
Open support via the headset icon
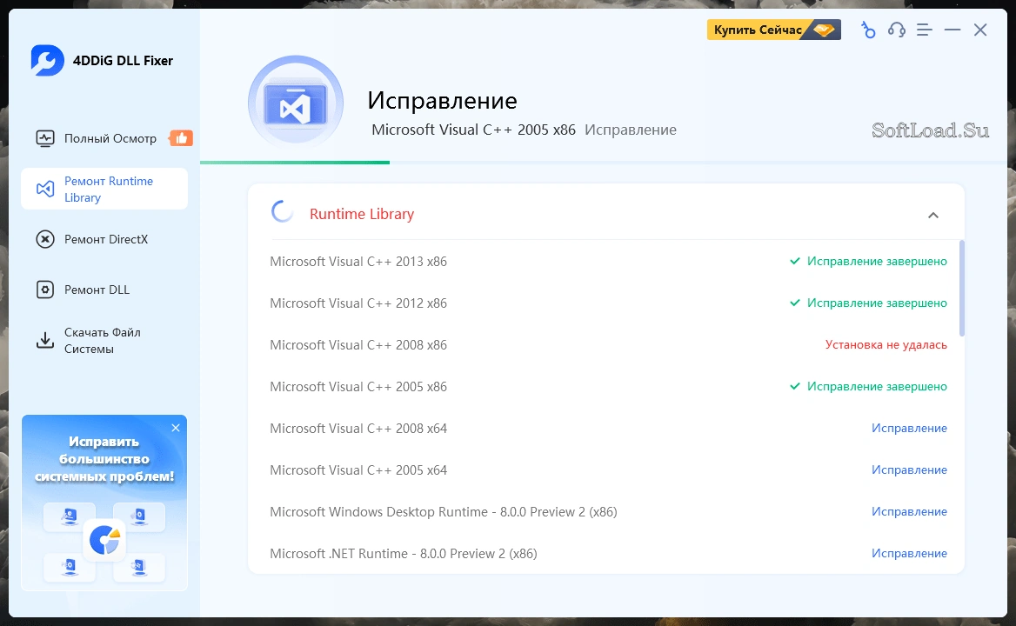tap(896, 30)
